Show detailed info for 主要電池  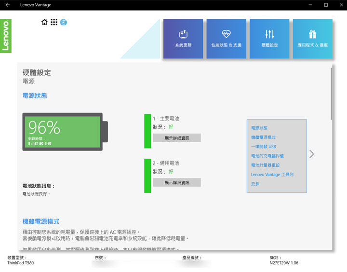[177, 138]
